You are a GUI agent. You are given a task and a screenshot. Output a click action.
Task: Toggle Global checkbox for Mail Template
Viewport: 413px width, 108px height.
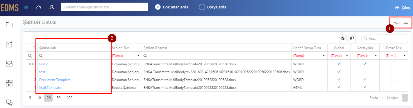tap(339, 87)
